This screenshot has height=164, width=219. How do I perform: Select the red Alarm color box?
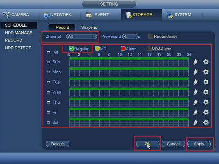point(123,48)
